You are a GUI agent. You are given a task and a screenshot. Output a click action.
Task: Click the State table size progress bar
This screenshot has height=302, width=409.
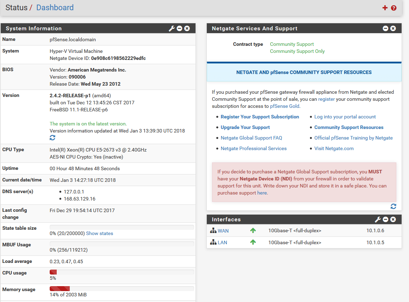[122, 227]
